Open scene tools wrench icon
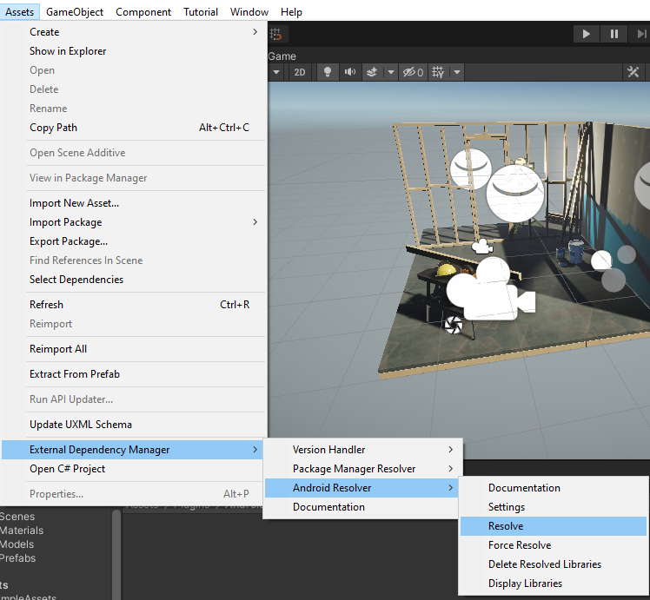The width and height of the screenshot is (650, 600). (633, 72)
